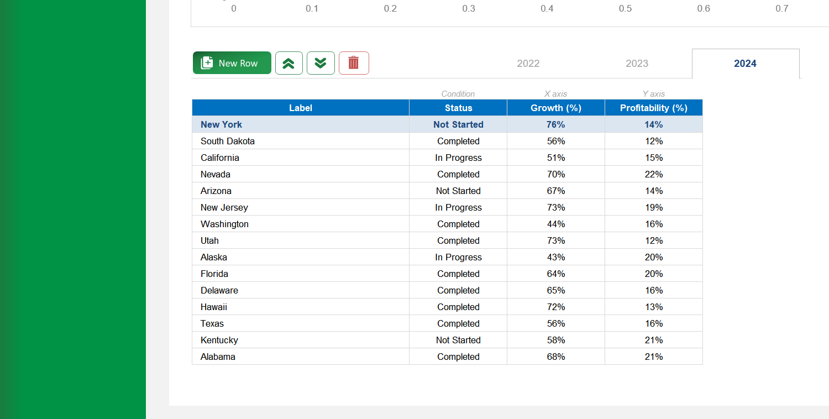Click the Condition label above Status column

coord(458,94)
